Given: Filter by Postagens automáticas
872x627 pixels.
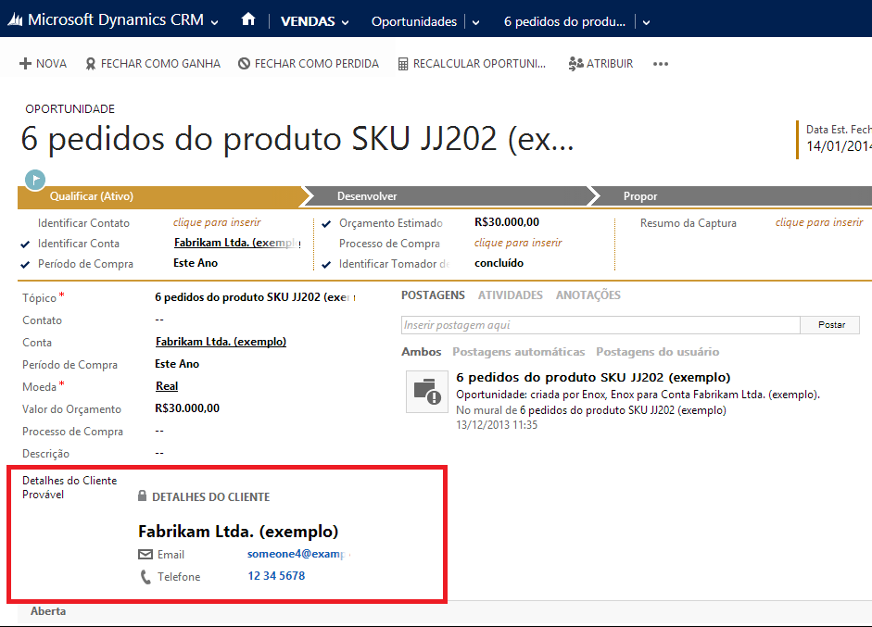Looking at the screenshot, I should [518, 352].
